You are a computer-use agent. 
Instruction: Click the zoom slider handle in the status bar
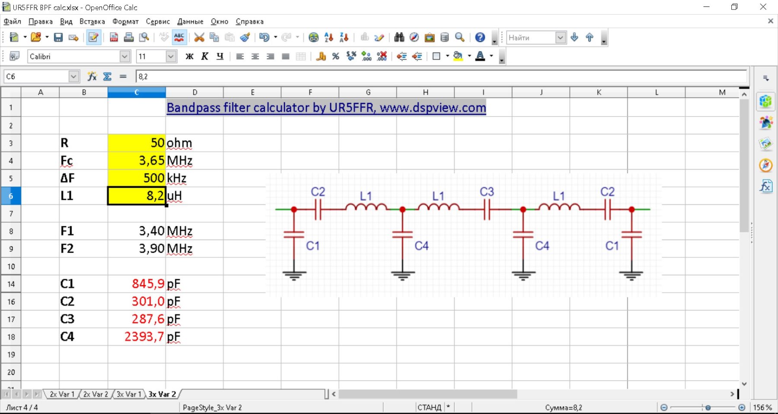click(708, 407)
